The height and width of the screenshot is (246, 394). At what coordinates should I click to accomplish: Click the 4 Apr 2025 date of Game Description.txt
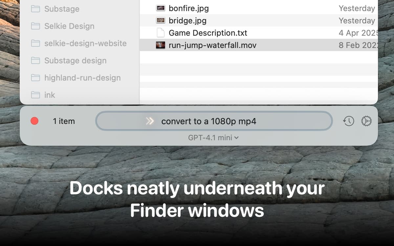[358, 33]
